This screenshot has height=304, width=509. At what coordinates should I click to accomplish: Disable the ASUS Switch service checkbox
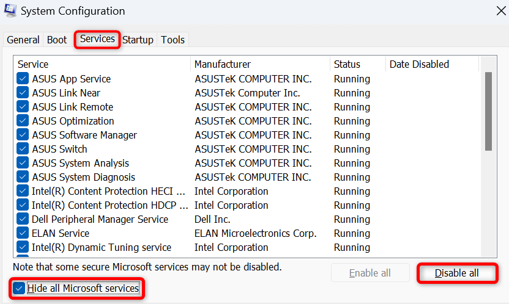[x=23, y=149]
